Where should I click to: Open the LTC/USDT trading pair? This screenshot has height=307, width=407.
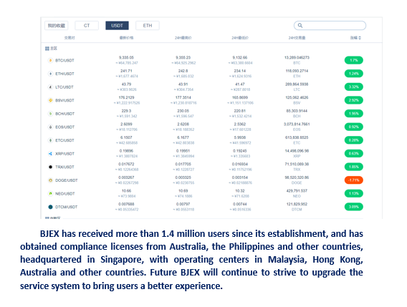pyautogui.click(x=64, y=87)
